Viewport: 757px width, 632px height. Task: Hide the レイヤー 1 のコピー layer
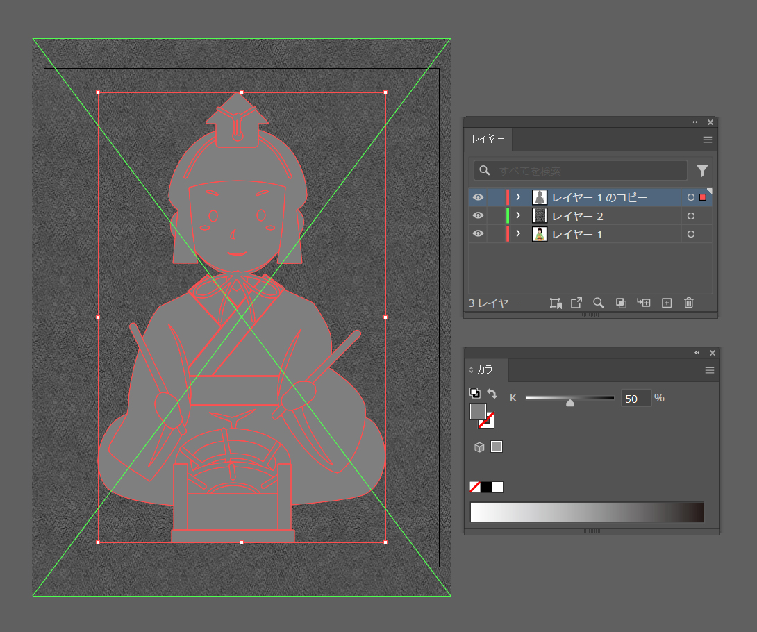click(x=478, y=197)
